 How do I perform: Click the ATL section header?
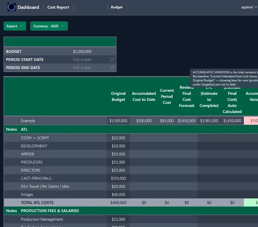pos(24,129)
